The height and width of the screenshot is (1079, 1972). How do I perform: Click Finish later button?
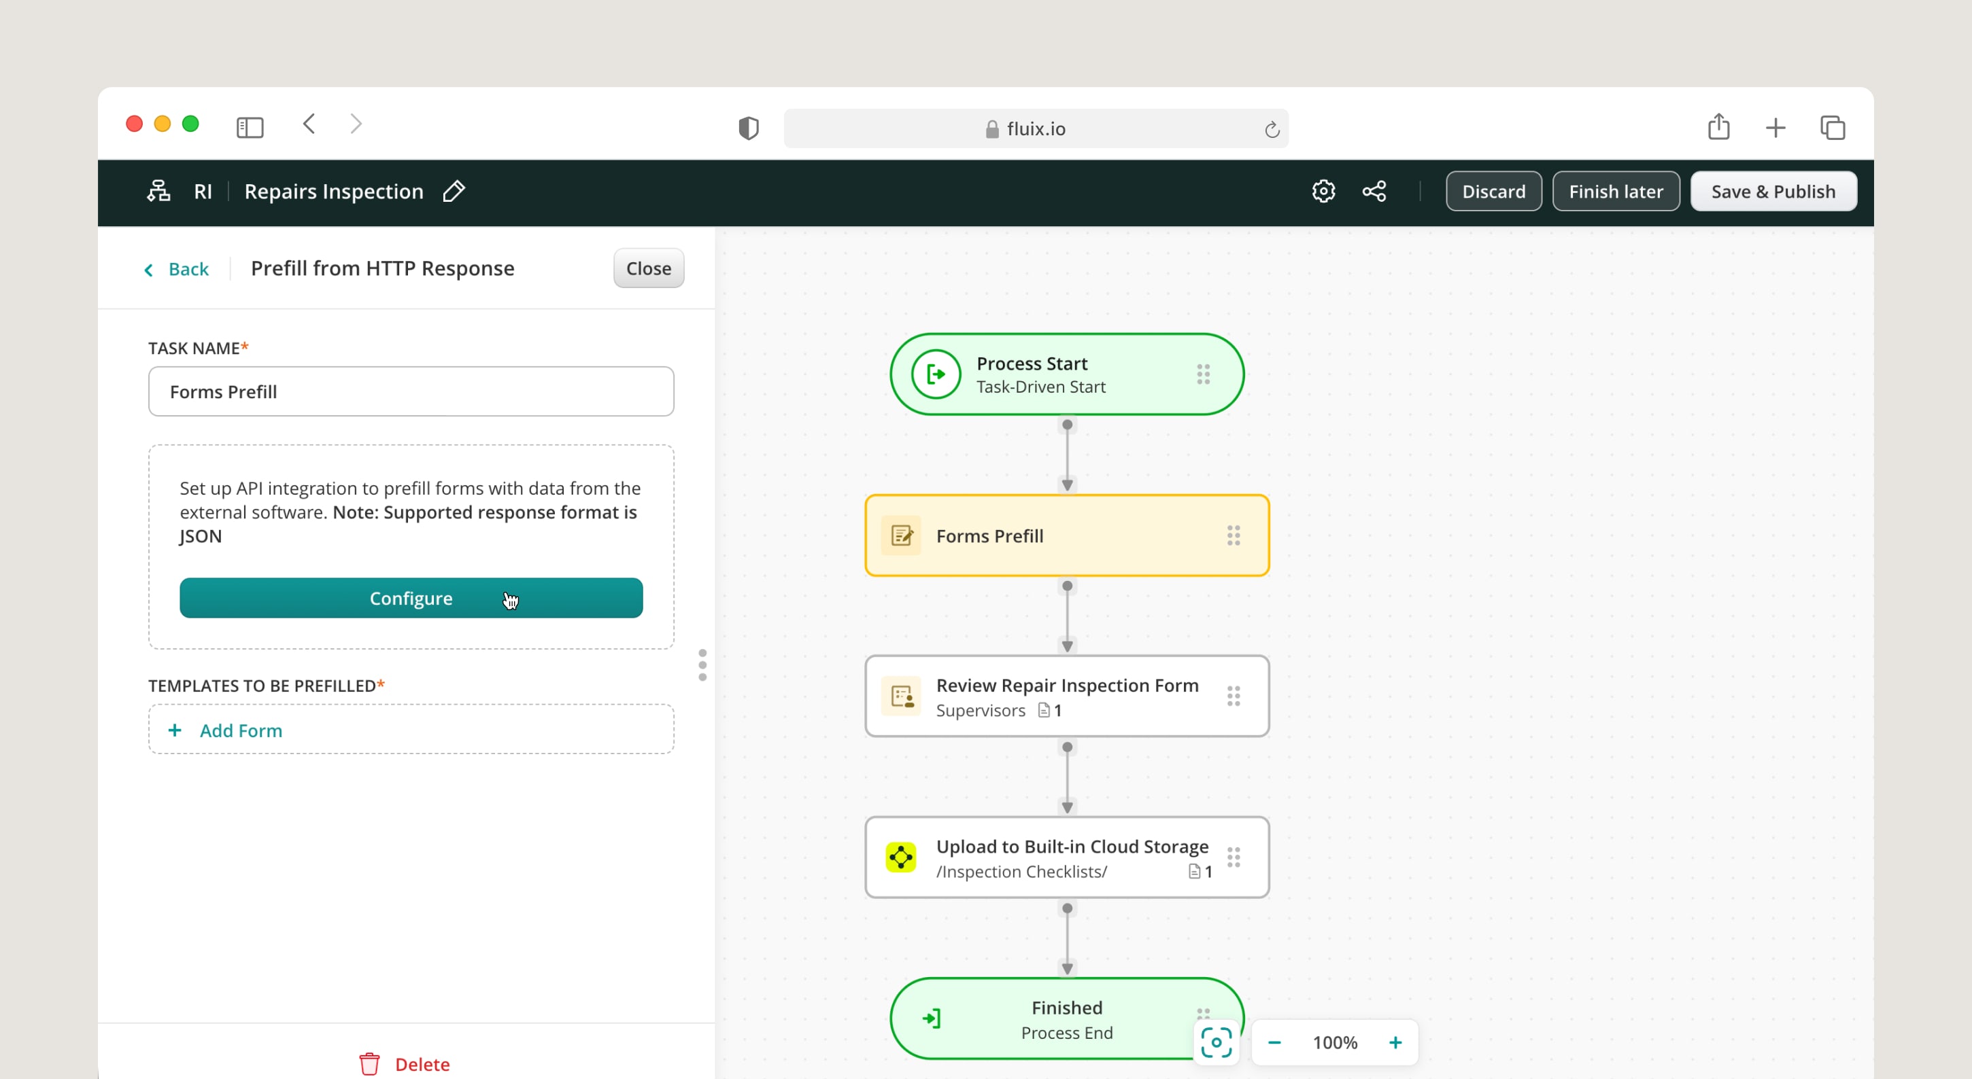click(1616, 191)
